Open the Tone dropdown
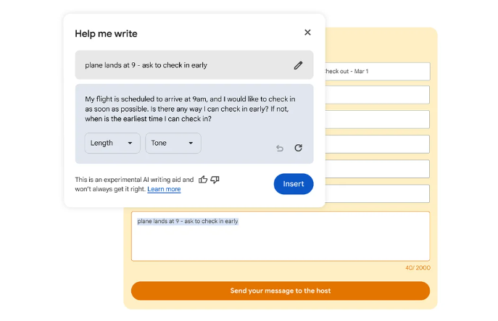The width and height of the screenshot is (498, 321). pyautogui.click(x=173, y=143)
